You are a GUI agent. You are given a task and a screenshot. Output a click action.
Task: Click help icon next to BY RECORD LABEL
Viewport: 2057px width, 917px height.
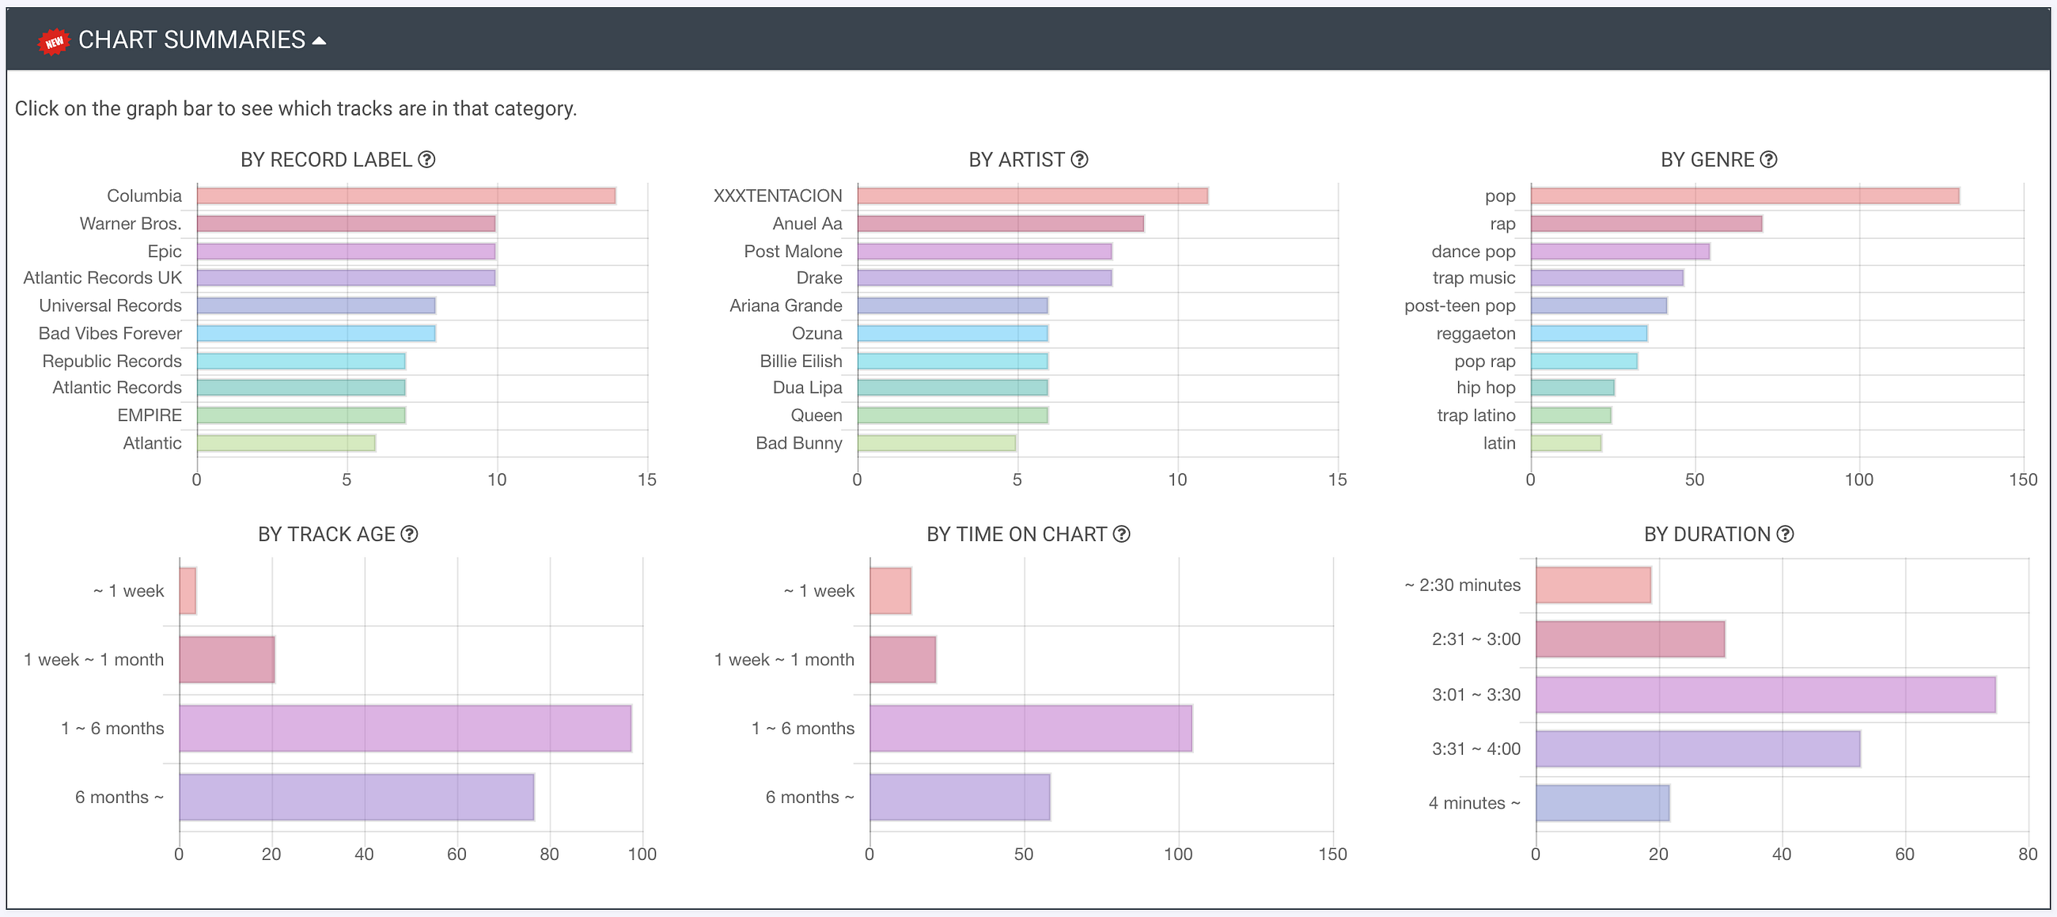[427, 160]
